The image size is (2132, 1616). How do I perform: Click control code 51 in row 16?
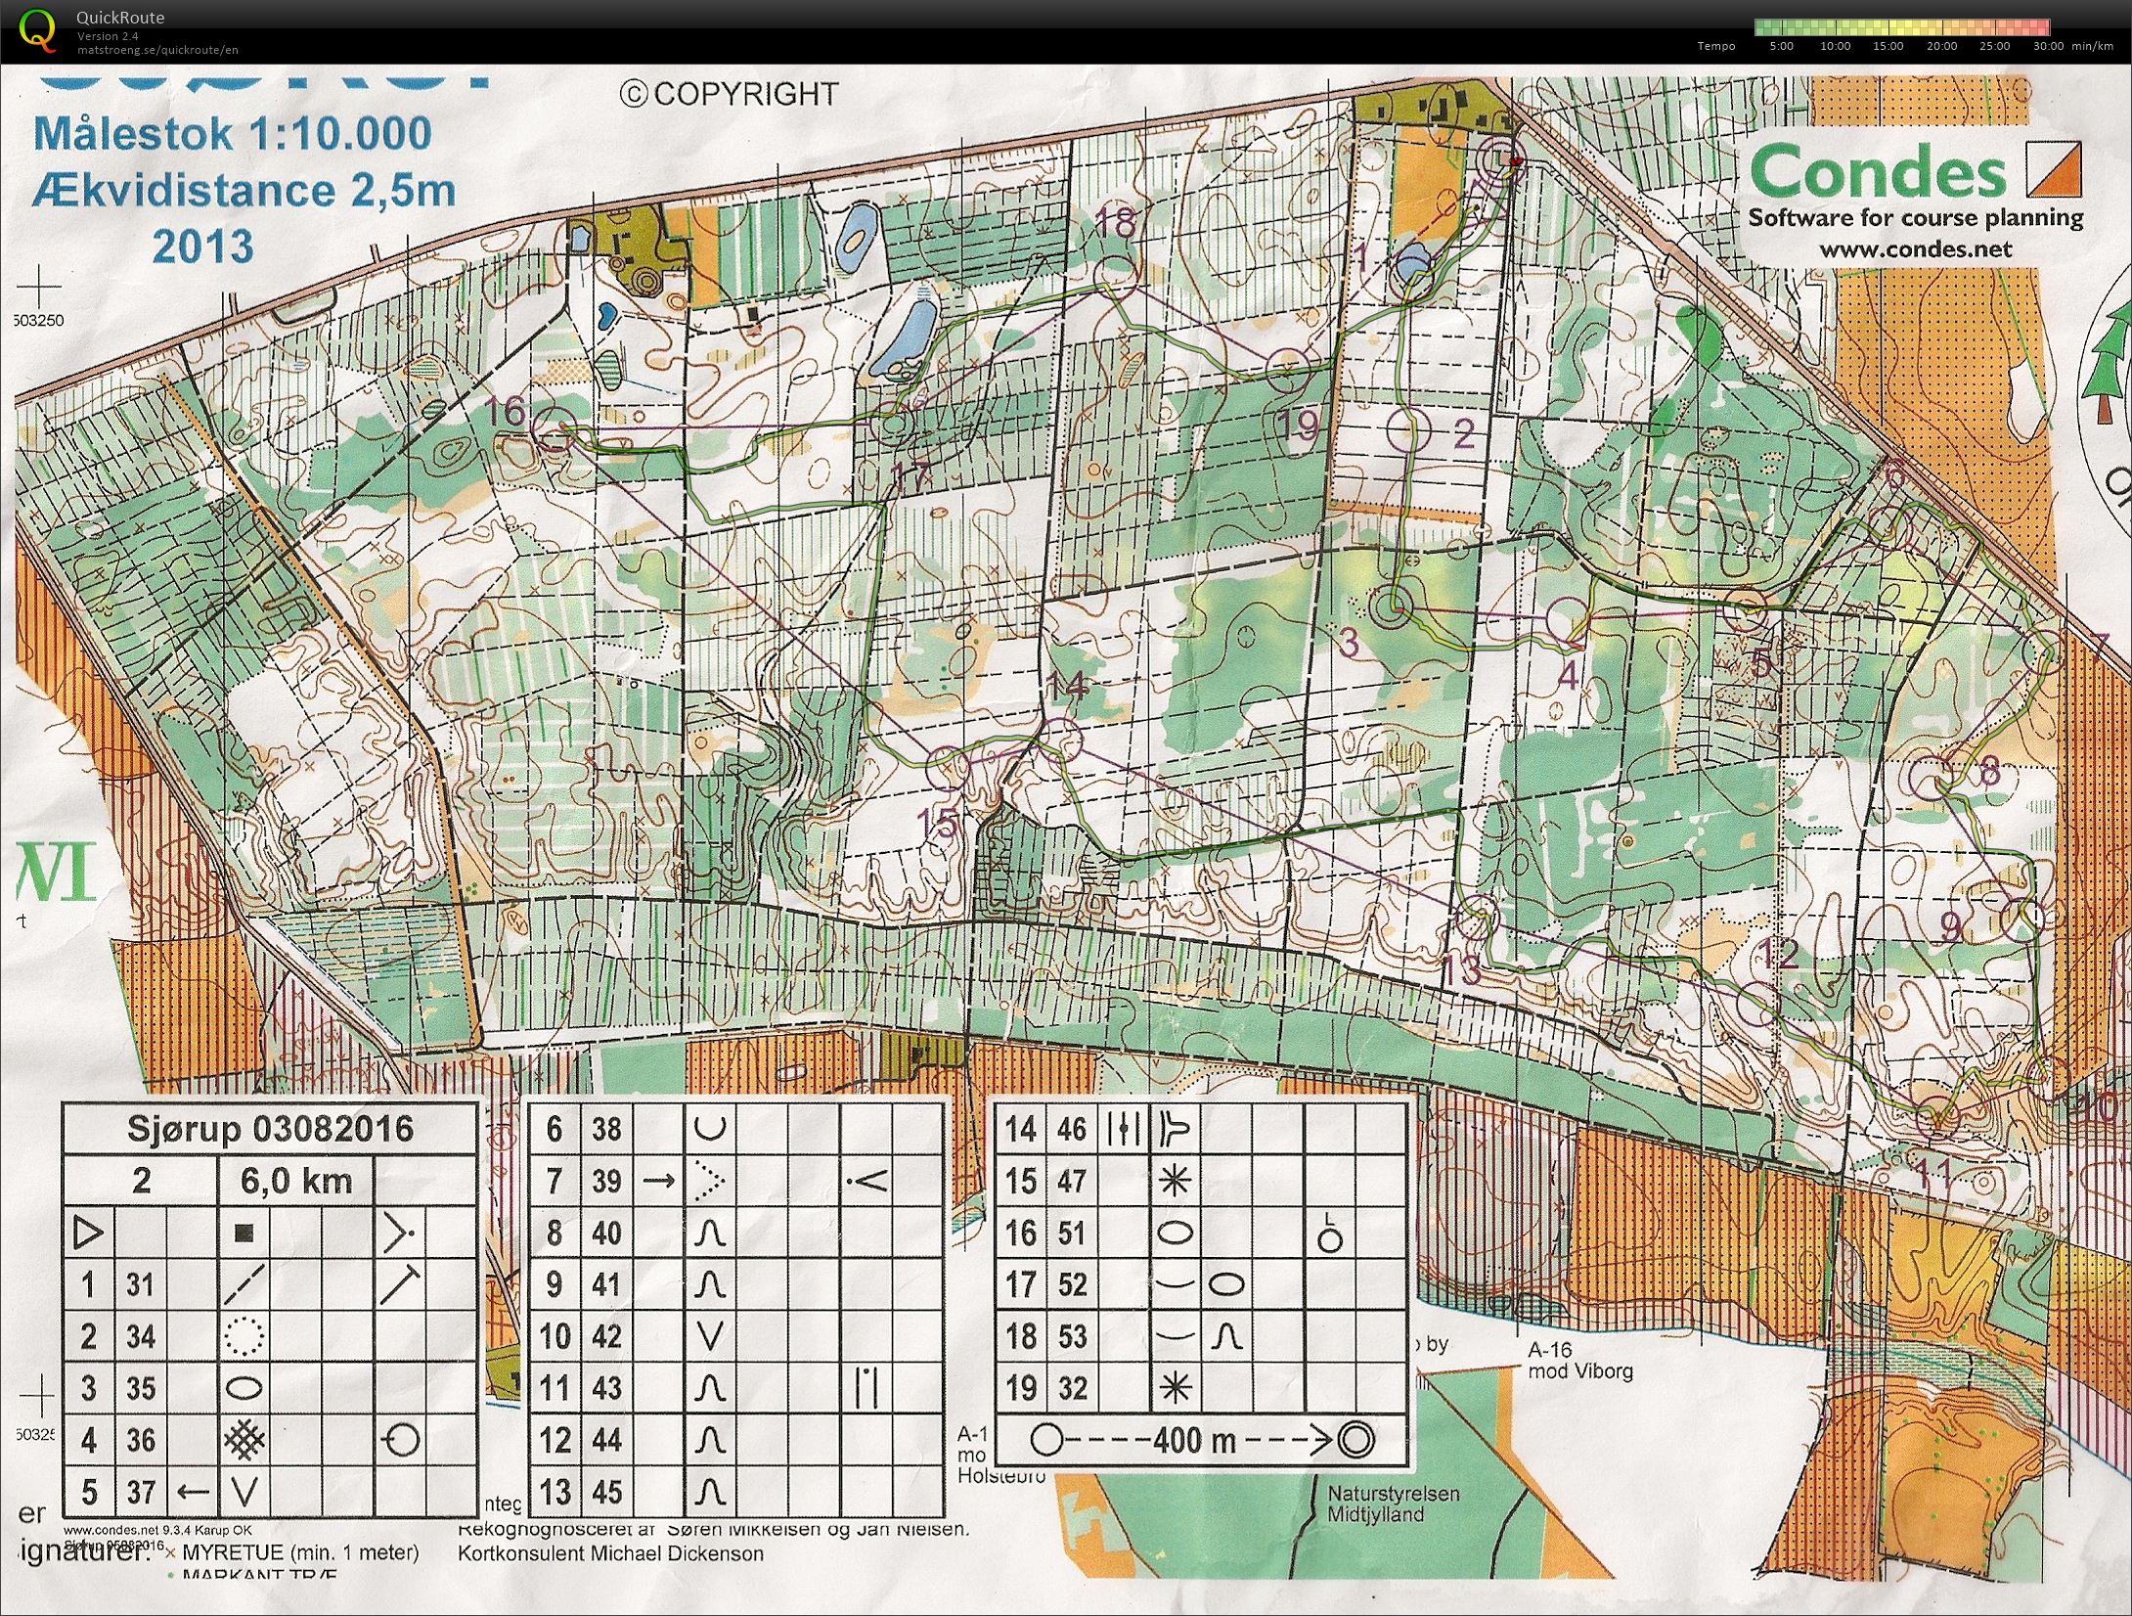pos(1072,1233)
